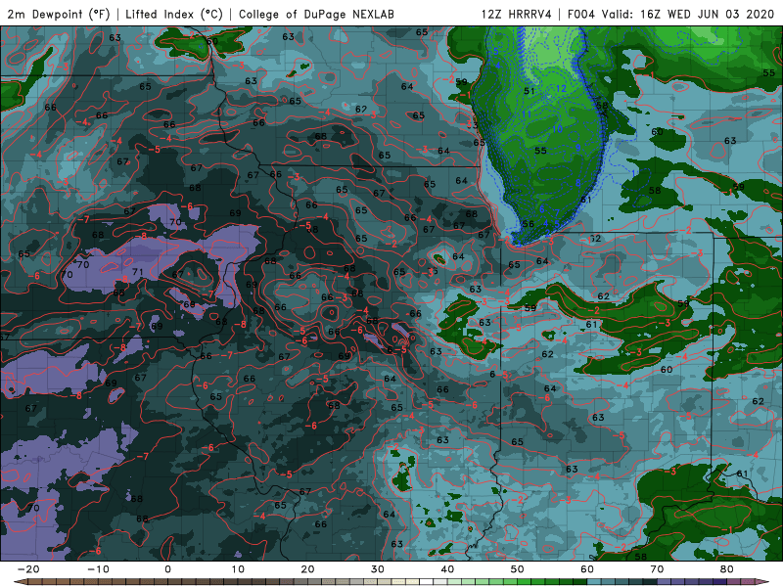The height and width of the screenshot is (587, 783).
Task: Click the 10 label on the color scale
Action: click(238, 569)
